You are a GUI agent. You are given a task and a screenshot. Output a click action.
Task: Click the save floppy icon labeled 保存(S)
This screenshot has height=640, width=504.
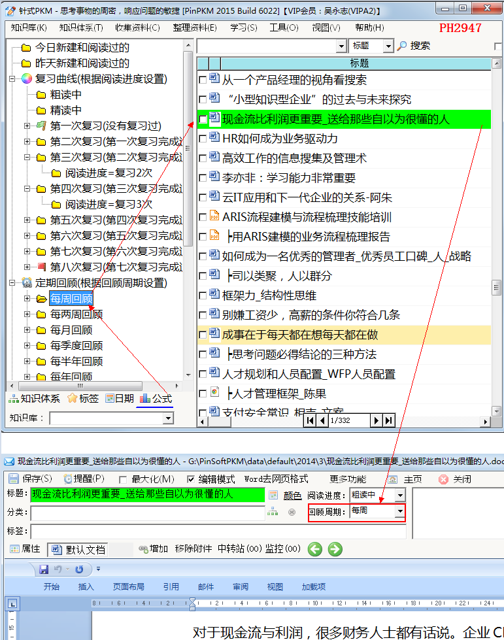pos(14,479)
